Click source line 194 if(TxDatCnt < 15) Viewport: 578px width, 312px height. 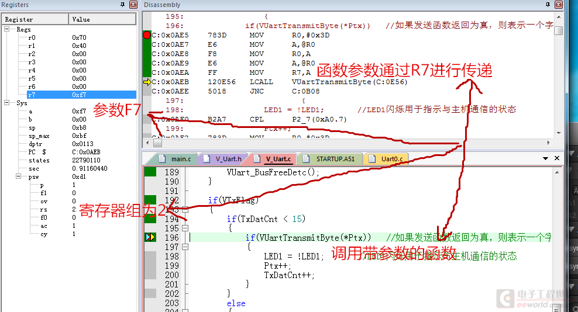tap(266, 219)
